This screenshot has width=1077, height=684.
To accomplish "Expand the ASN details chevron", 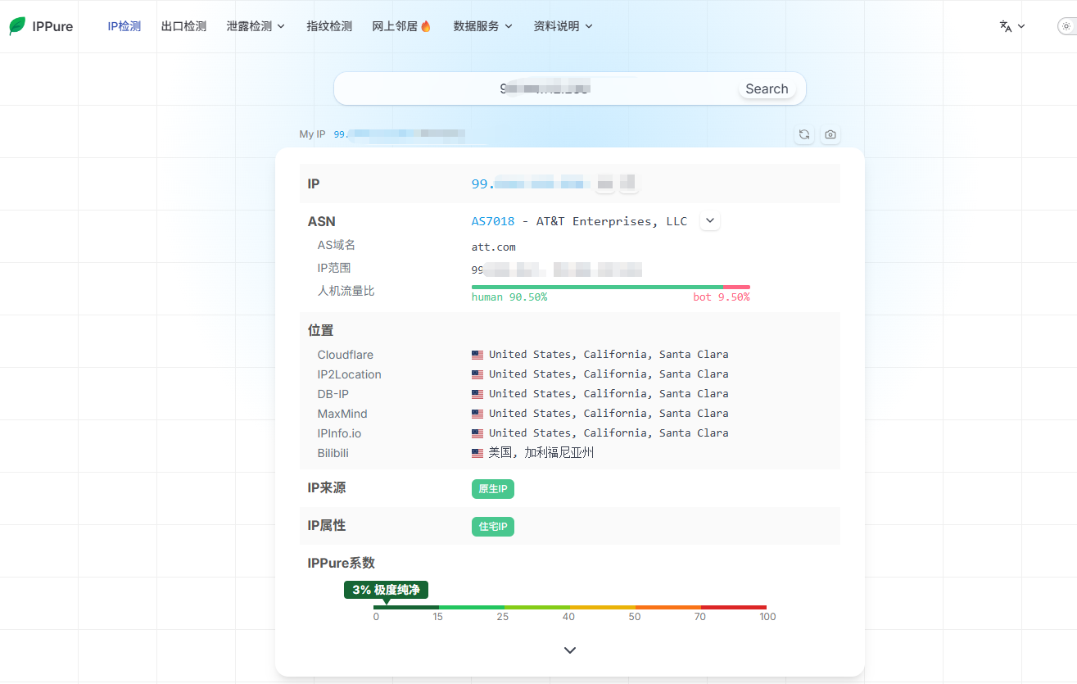I will tap(710, 221).
